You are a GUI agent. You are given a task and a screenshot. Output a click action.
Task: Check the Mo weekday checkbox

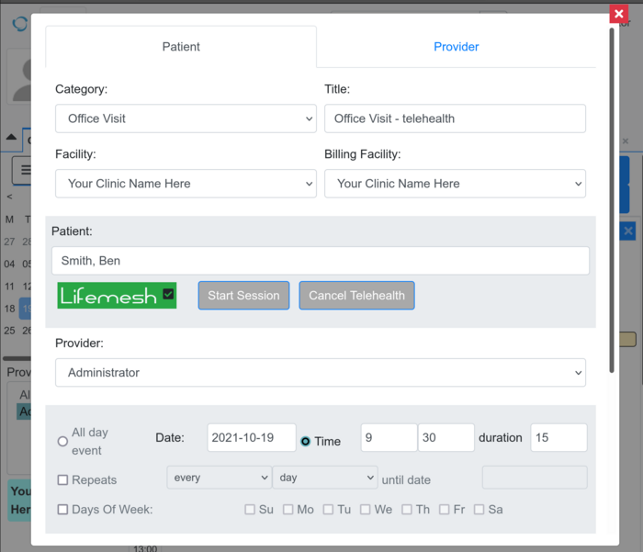click(x=288, y=509)
